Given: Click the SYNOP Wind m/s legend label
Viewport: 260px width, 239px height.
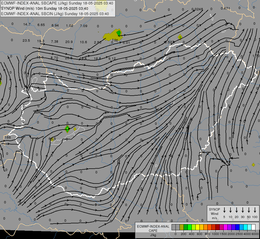Looking at the screenshot, I should click(x=214, y=214).
